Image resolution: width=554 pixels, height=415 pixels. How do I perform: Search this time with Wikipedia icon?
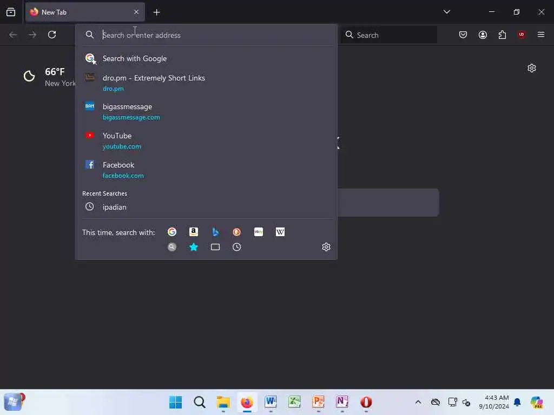[x=280, y=232]
